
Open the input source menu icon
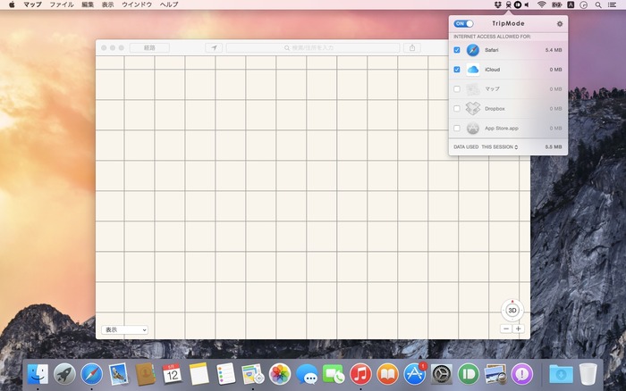click(x=571, y=4)
